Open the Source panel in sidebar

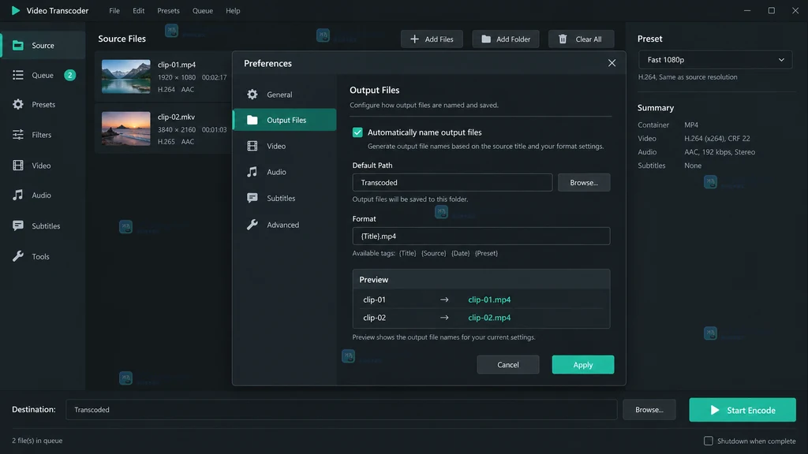tap(43, 45)
